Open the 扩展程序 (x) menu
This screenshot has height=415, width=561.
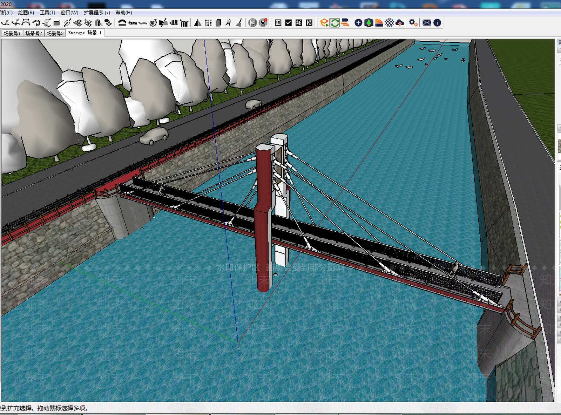tap(97, 13)
